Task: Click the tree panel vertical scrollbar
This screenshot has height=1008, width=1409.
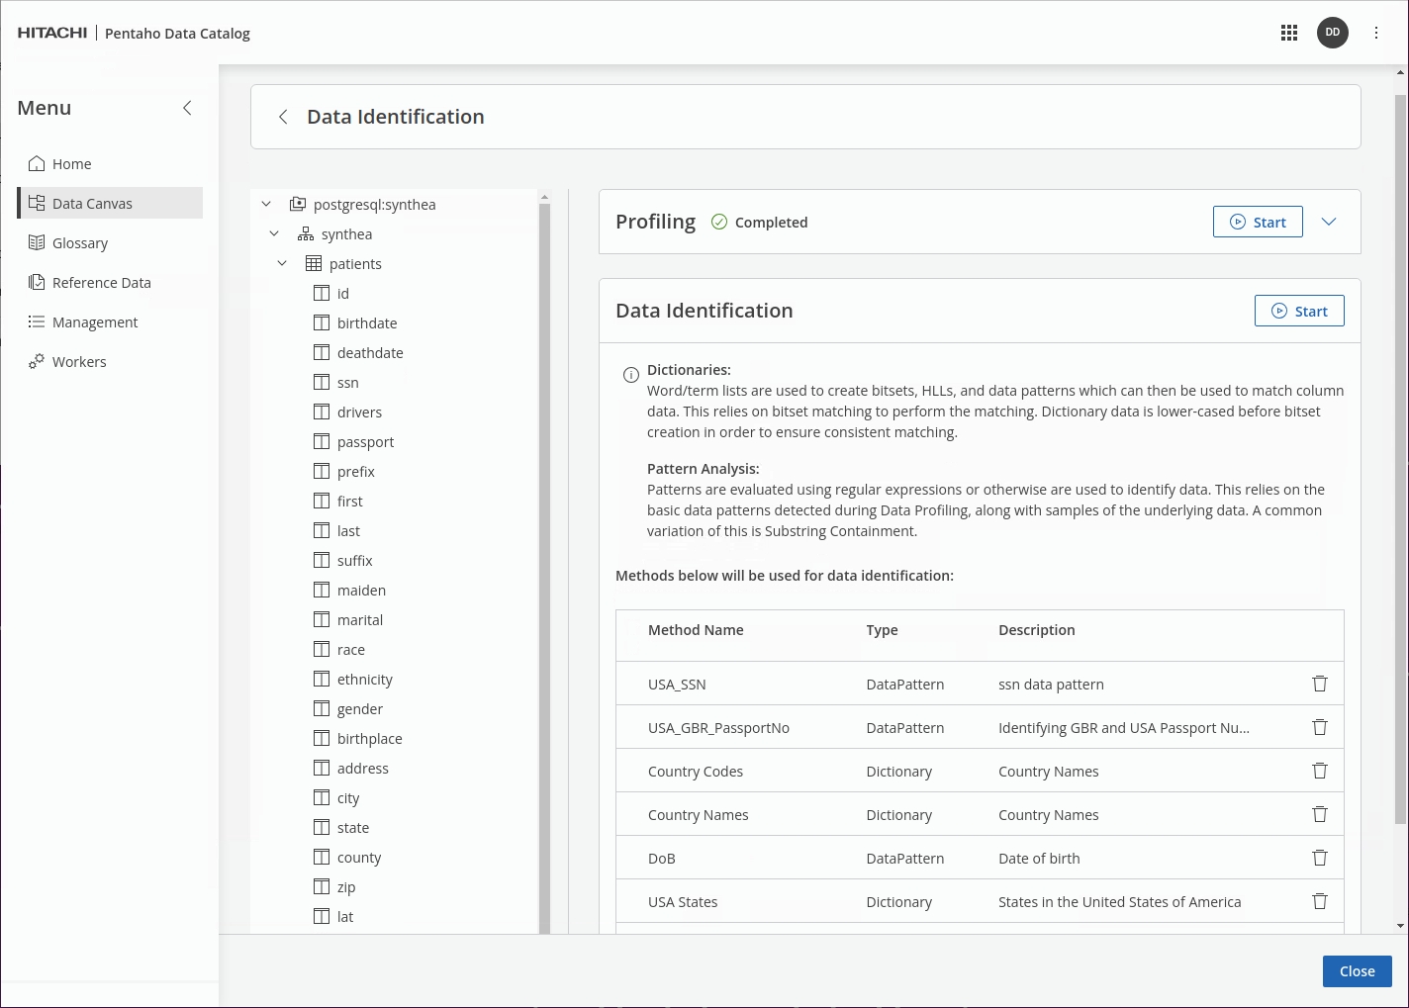Action: pos(544,564)
